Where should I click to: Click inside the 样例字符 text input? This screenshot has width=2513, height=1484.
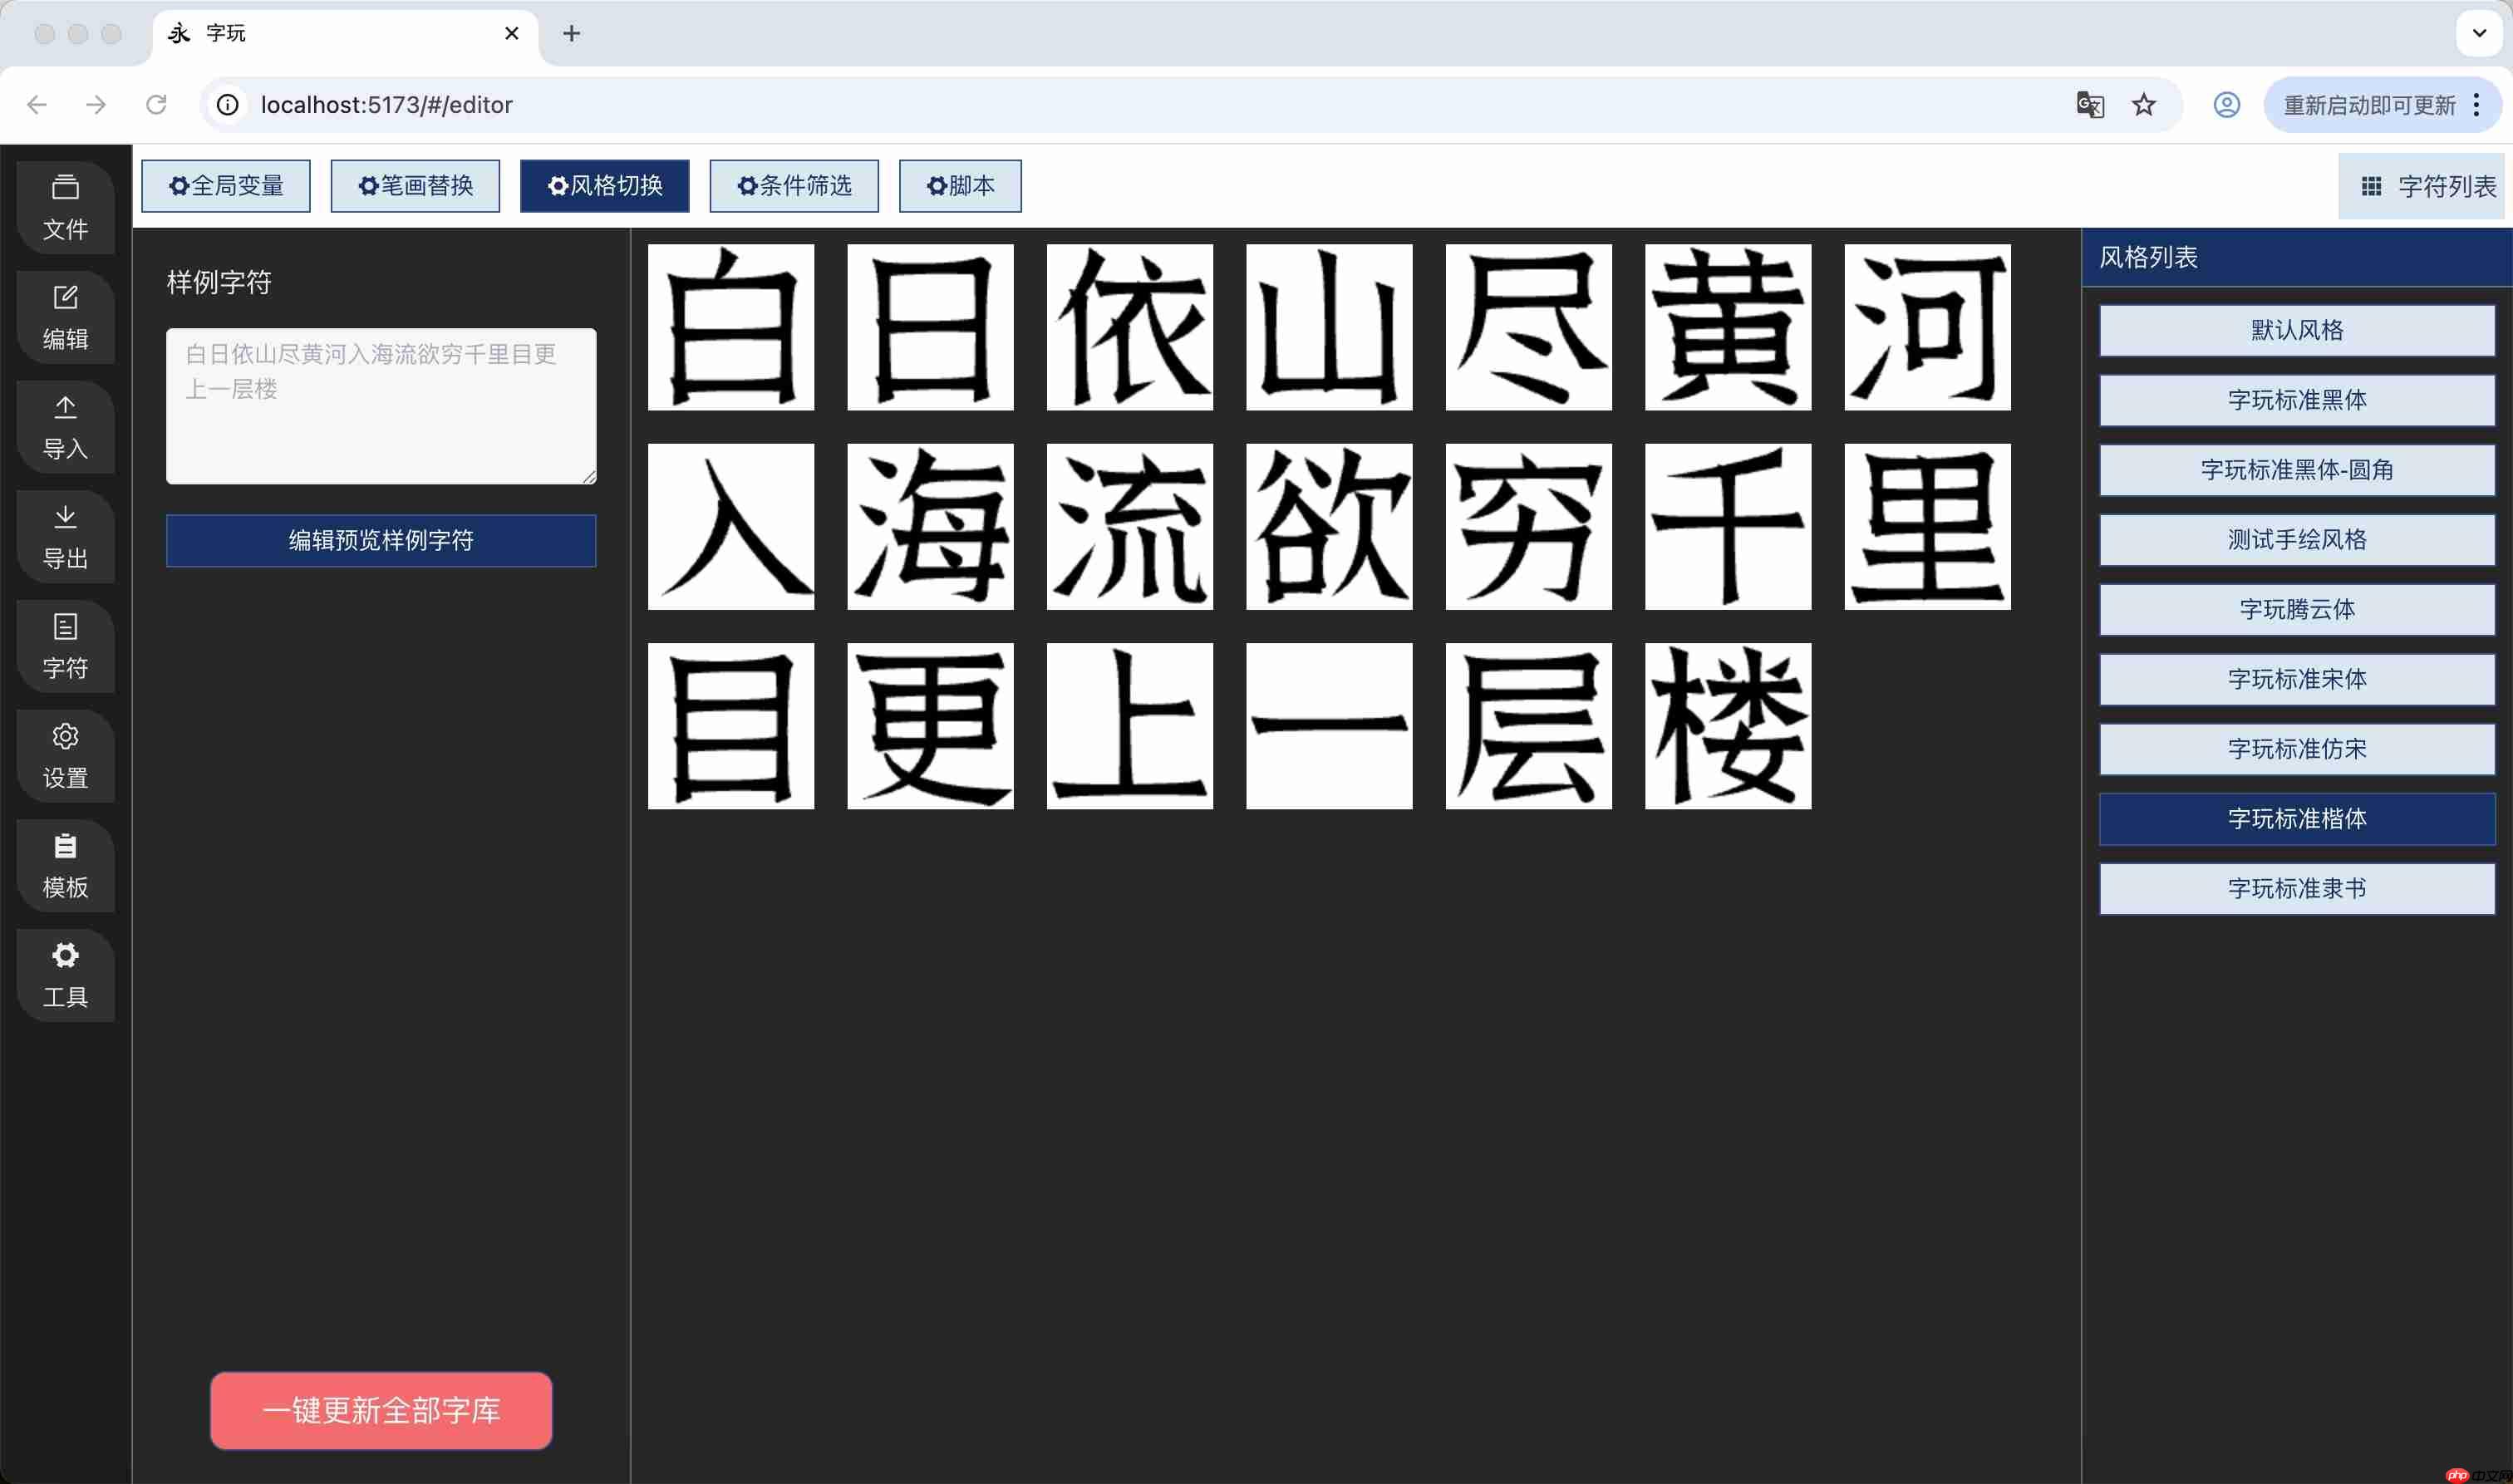point(380,405)
